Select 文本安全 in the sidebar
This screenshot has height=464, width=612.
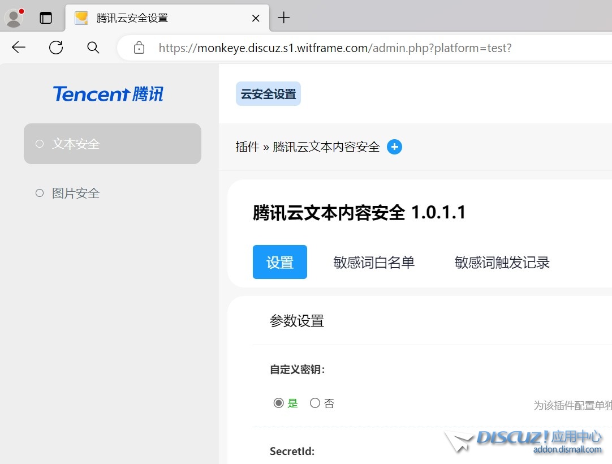[x=113, y=144]
